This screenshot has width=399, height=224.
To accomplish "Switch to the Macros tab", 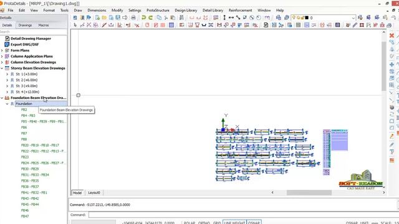I will [x=44, y=25].
